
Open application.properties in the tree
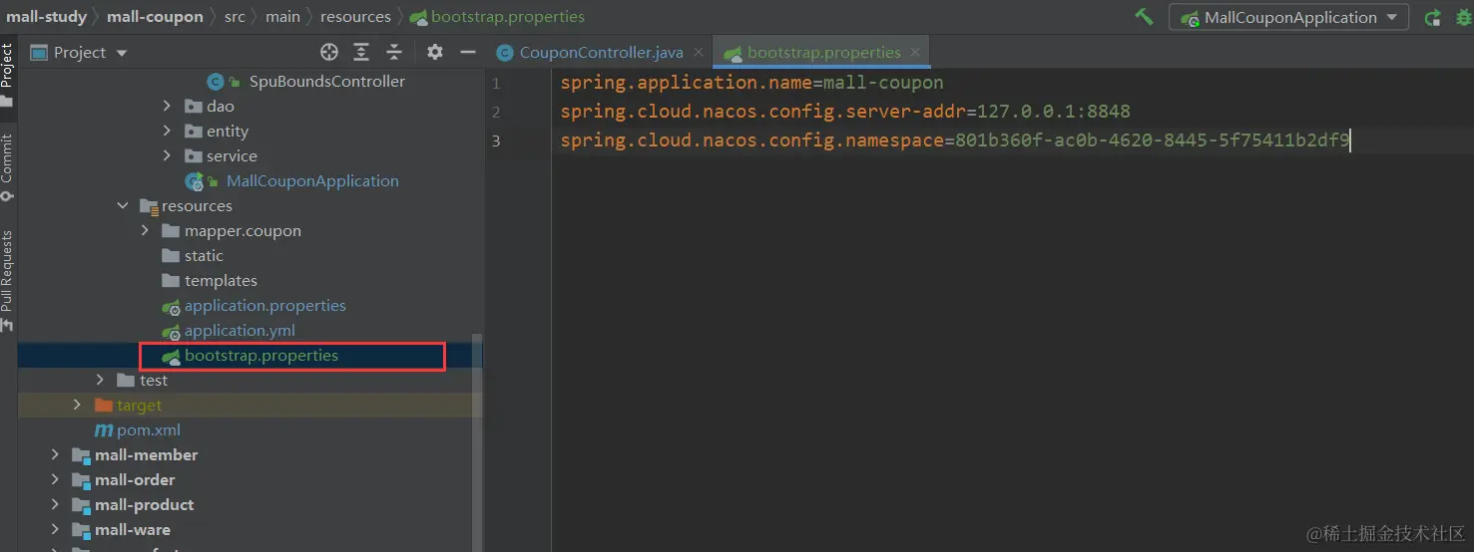pyautogui.click(x=264, y=306)
